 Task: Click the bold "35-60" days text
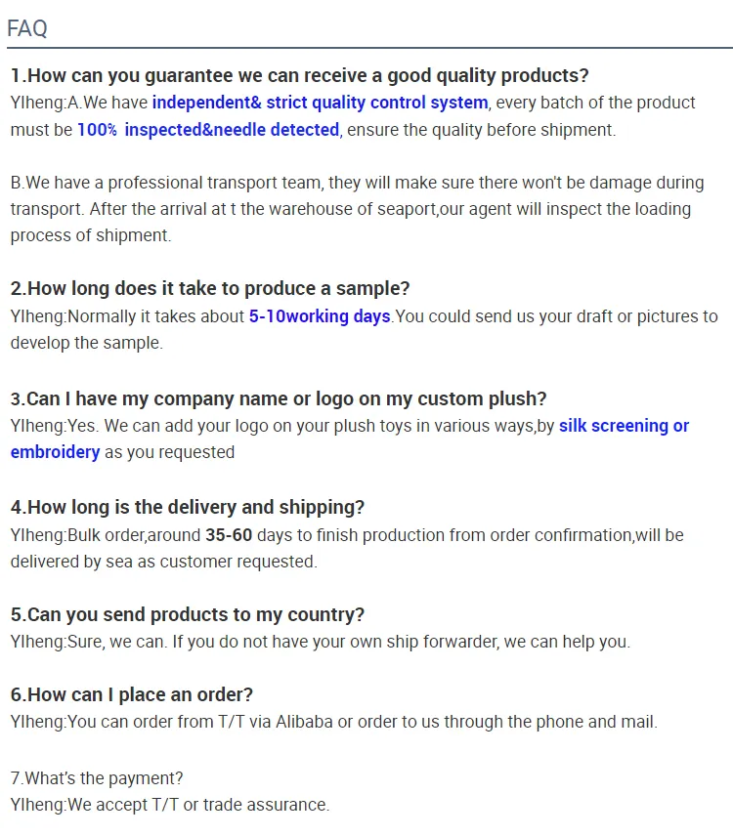(230, 535)
